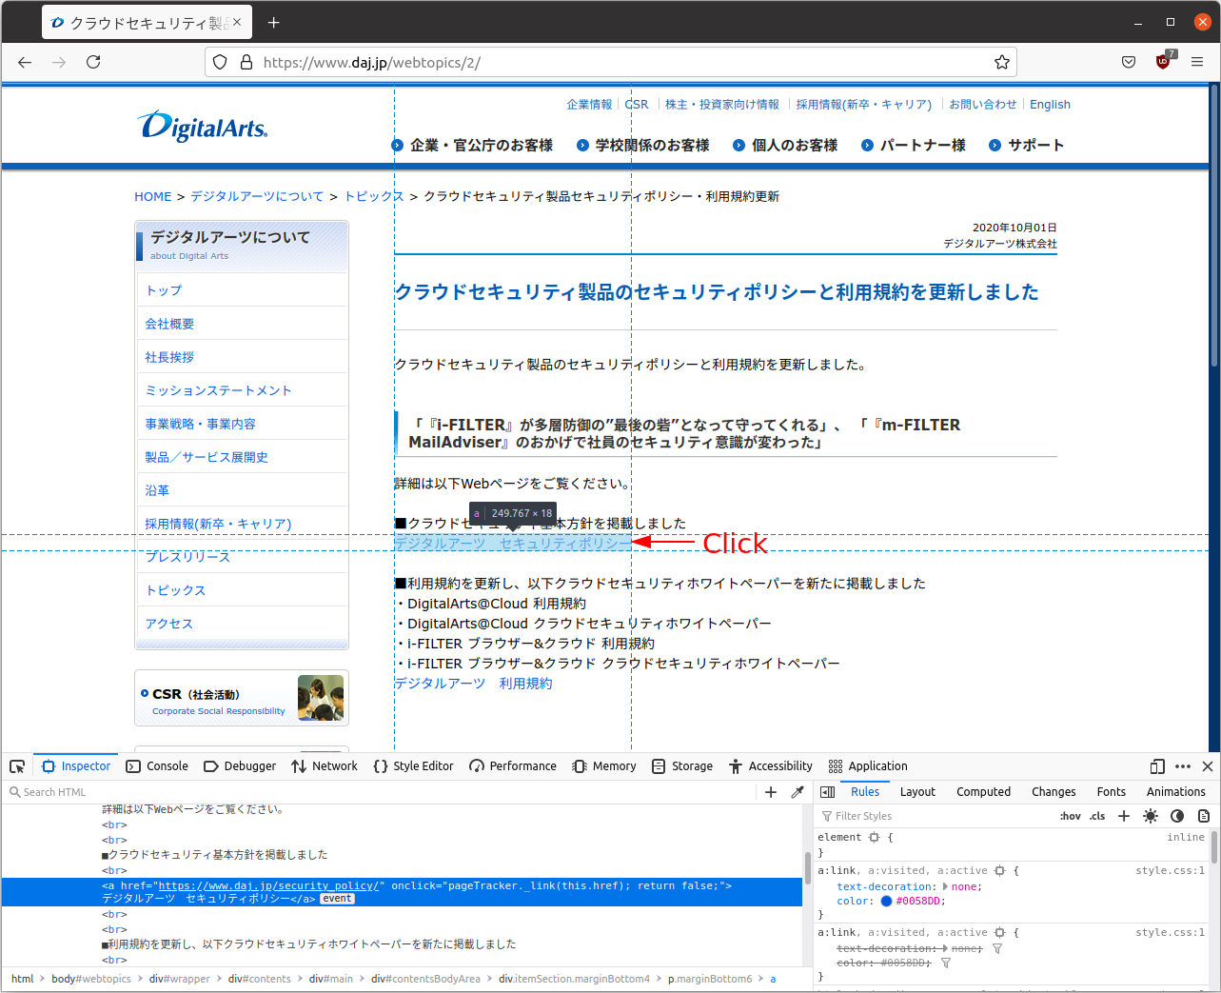Select div#contents in the breadcrumb bar

click(260, 979)
